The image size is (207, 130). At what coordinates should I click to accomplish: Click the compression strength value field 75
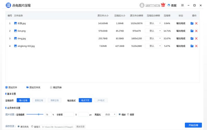tap(48, 114)
